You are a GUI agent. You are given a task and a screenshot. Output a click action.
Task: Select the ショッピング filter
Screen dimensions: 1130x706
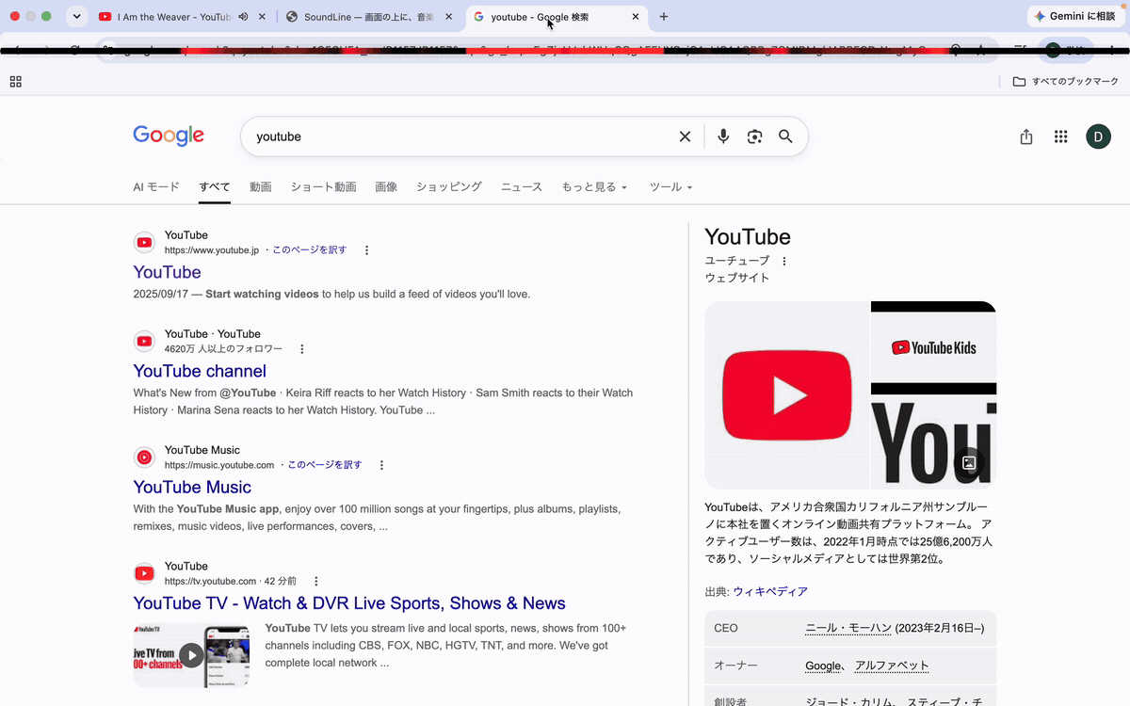click(449, 187)
